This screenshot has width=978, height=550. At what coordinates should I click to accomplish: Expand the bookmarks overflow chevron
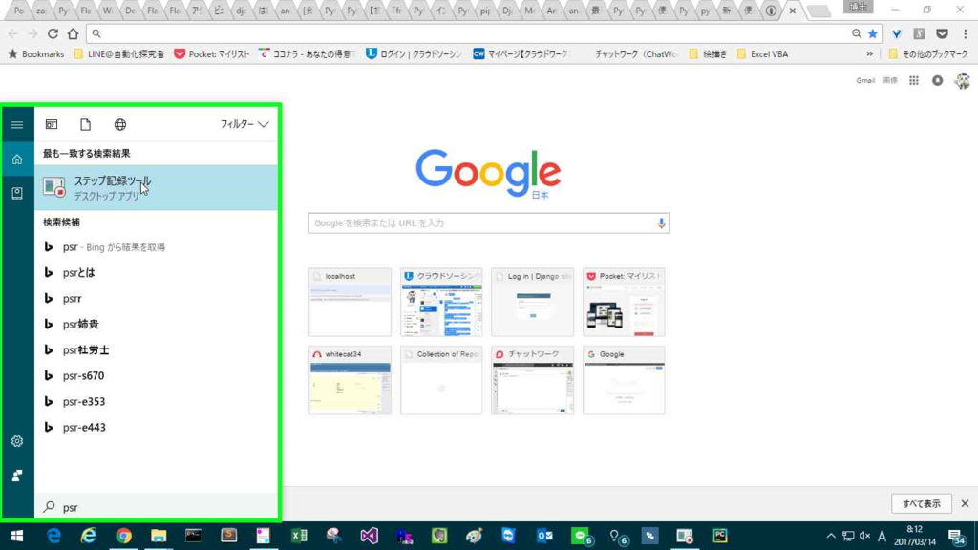(x=869, y=54)
